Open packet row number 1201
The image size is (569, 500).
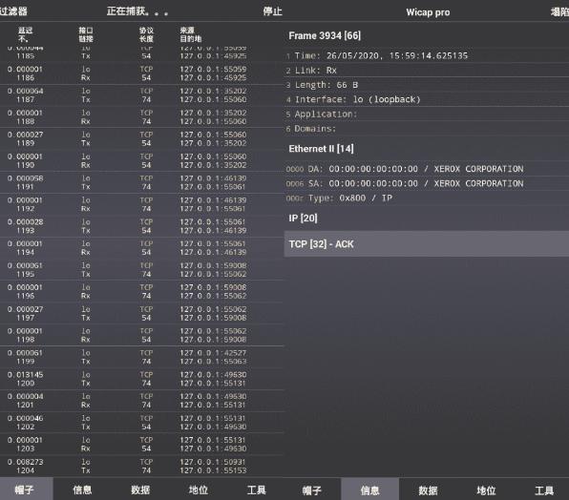[142, 401]
